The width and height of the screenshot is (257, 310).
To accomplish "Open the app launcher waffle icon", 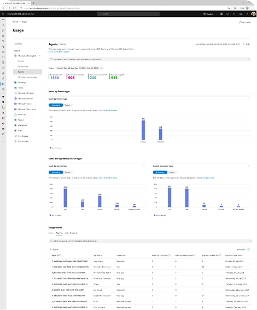I will point(3,14).
